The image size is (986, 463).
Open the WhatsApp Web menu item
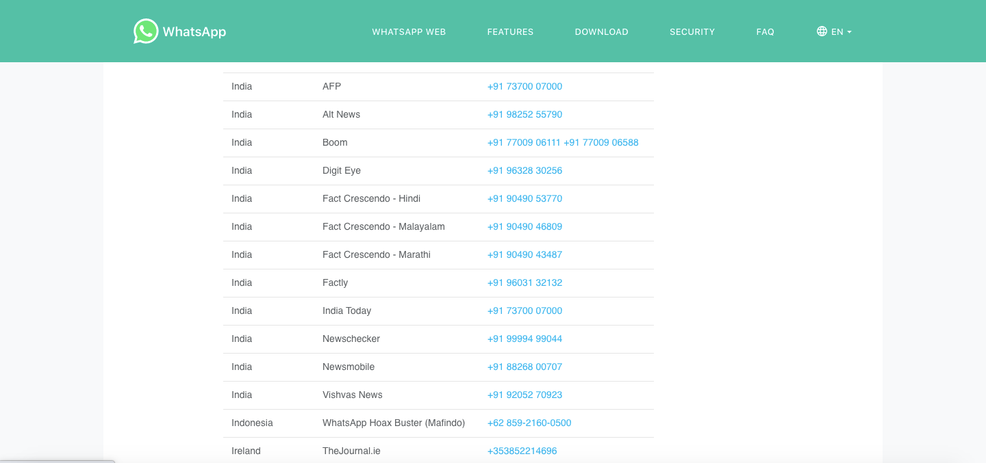pos(409,31)
